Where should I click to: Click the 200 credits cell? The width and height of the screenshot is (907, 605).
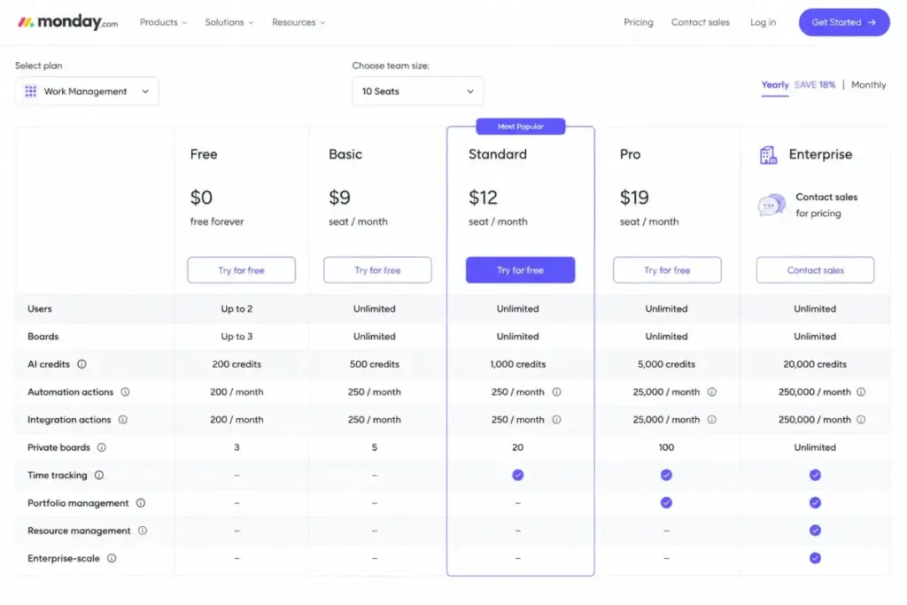coord(236,364)
